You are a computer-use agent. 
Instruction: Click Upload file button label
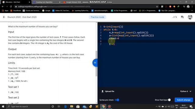click(x=110, y=91)
